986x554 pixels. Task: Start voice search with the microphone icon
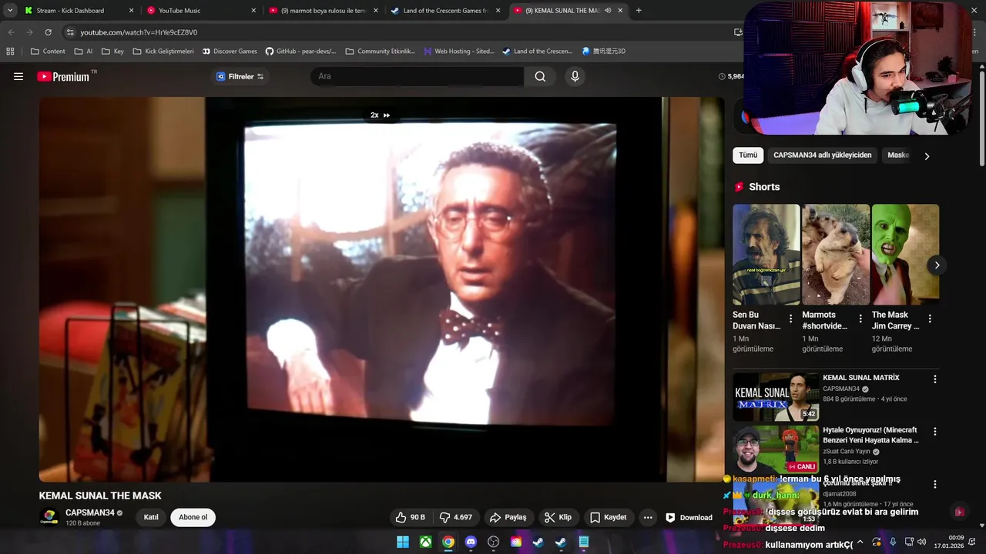575,76
